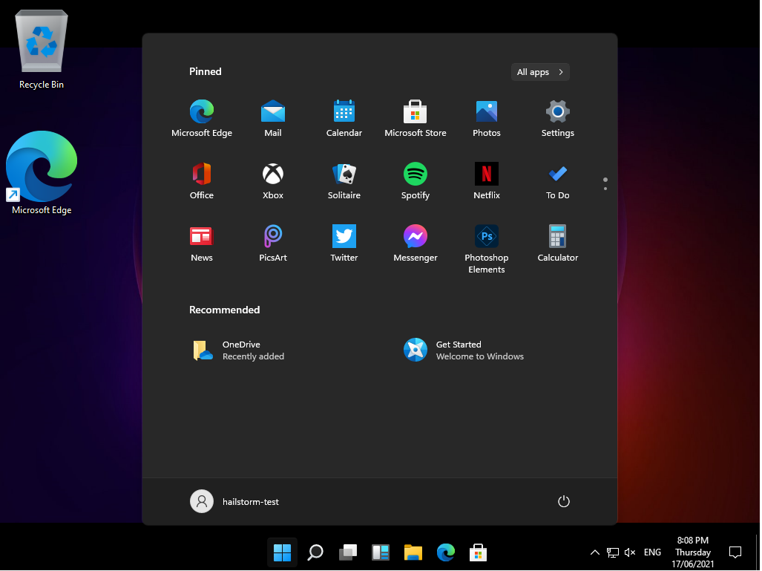Click the network tray icon
762x571 pixels.
coord(612,552)
